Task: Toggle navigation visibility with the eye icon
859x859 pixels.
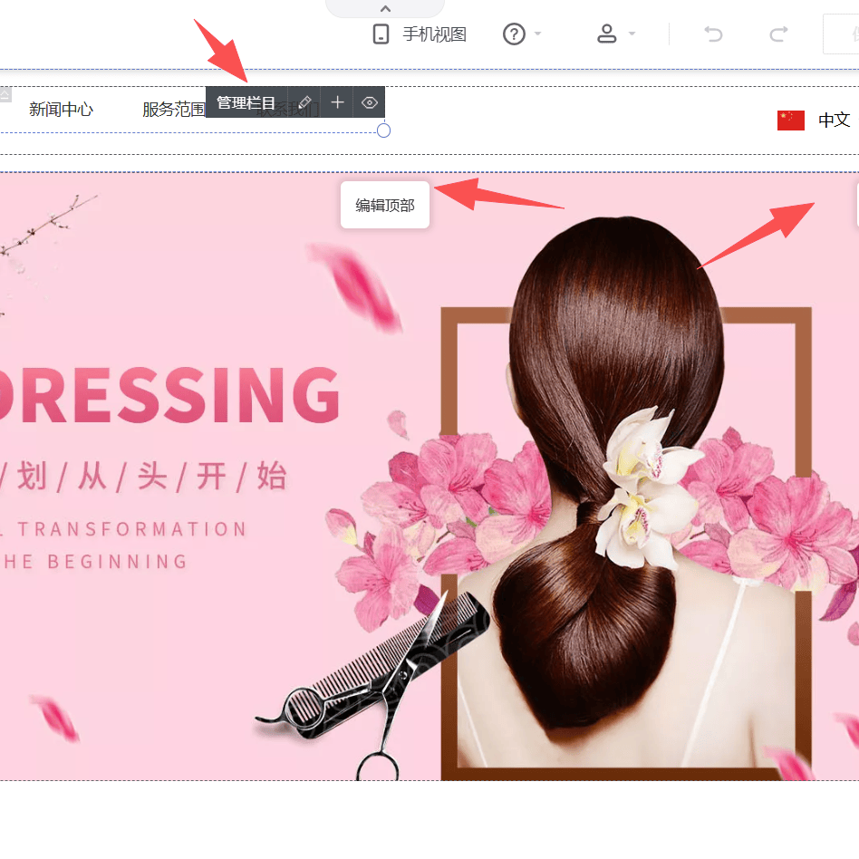Action: pyautogui.click(x=369, y=102)
